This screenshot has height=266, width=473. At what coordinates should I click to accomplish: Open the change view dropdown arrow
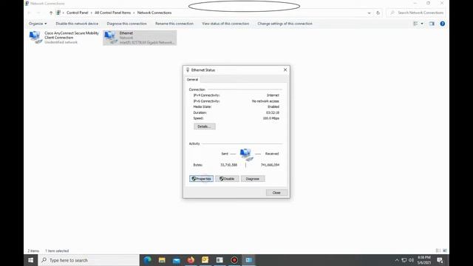(422, 24)
